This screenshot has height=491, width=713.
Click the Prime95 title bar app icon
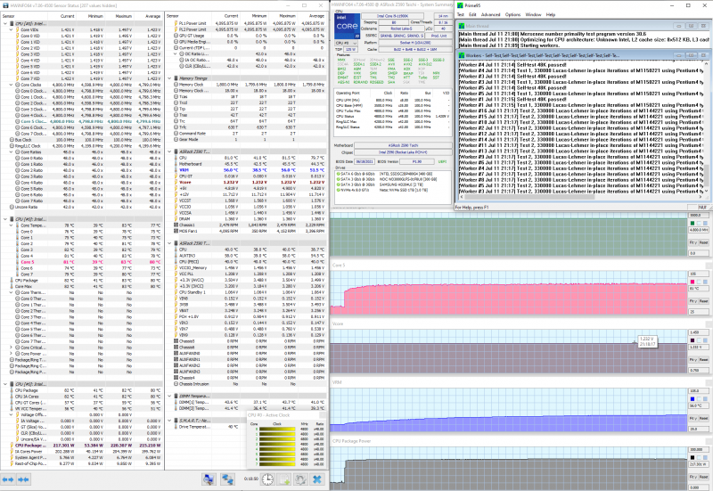point(460,5)
